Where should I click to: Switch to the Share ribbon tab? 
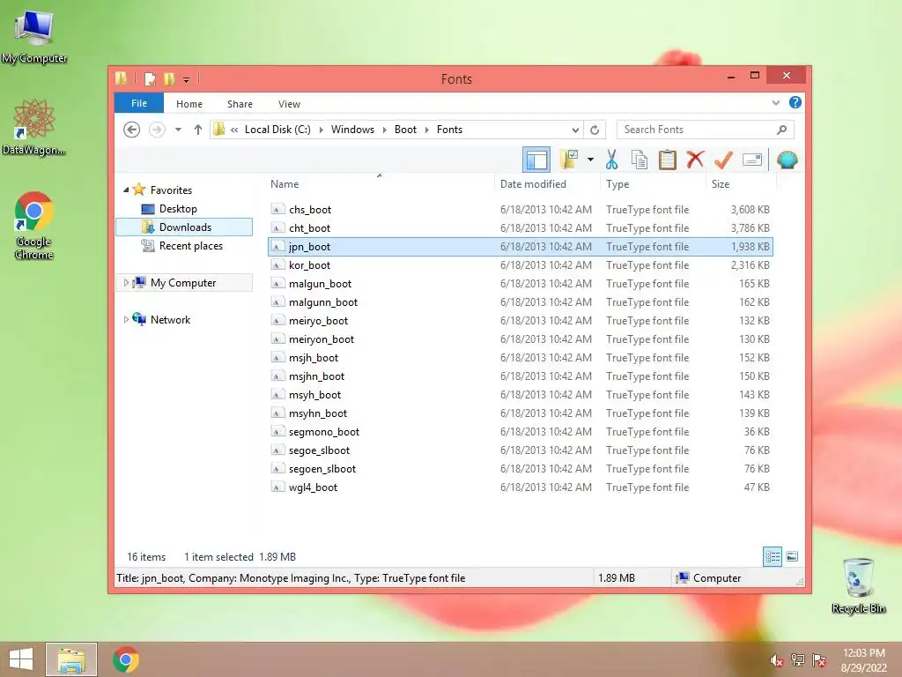[240, 104]
